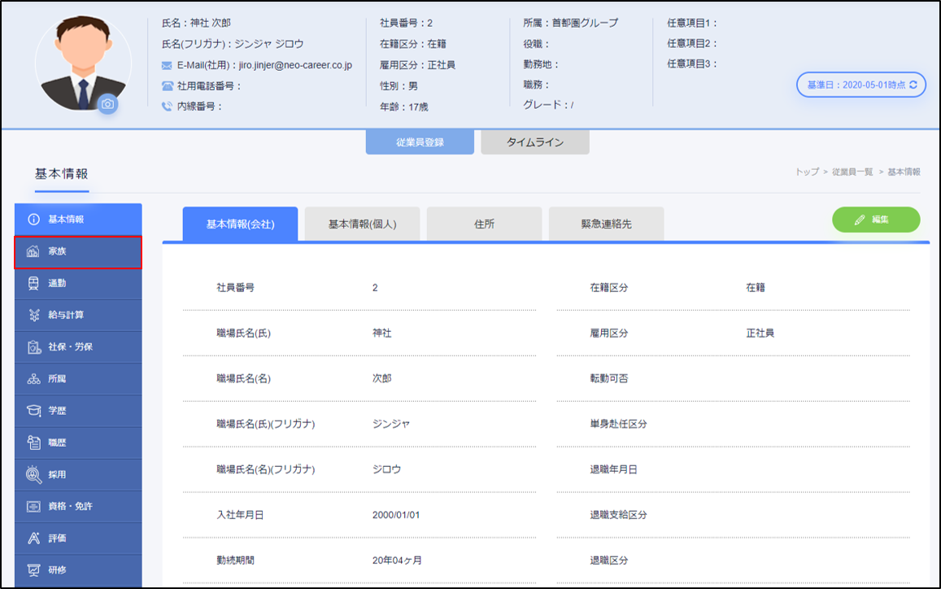
Task: Open the 住所 address tab
Action: (484, 225)
